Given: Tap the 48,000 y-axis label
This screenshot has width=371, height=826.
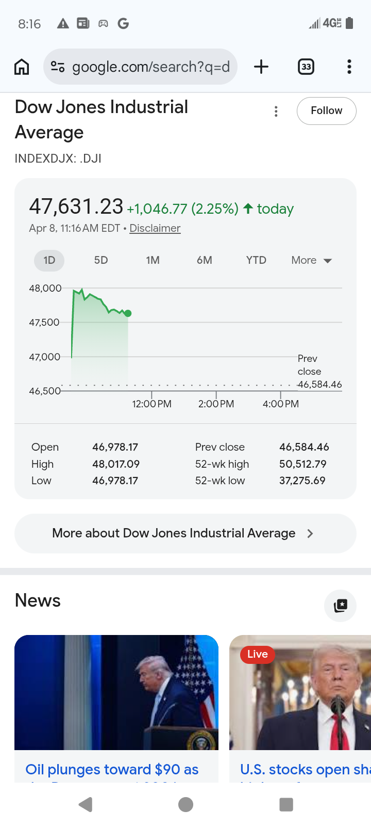Looking at the screenshot, I should [x=45, y=288].
